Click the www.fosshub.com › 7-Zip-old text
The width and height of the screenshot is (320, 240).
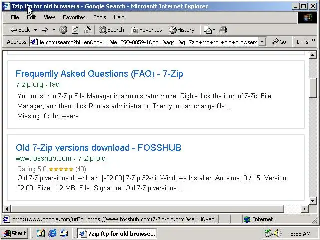click(61, 158)
